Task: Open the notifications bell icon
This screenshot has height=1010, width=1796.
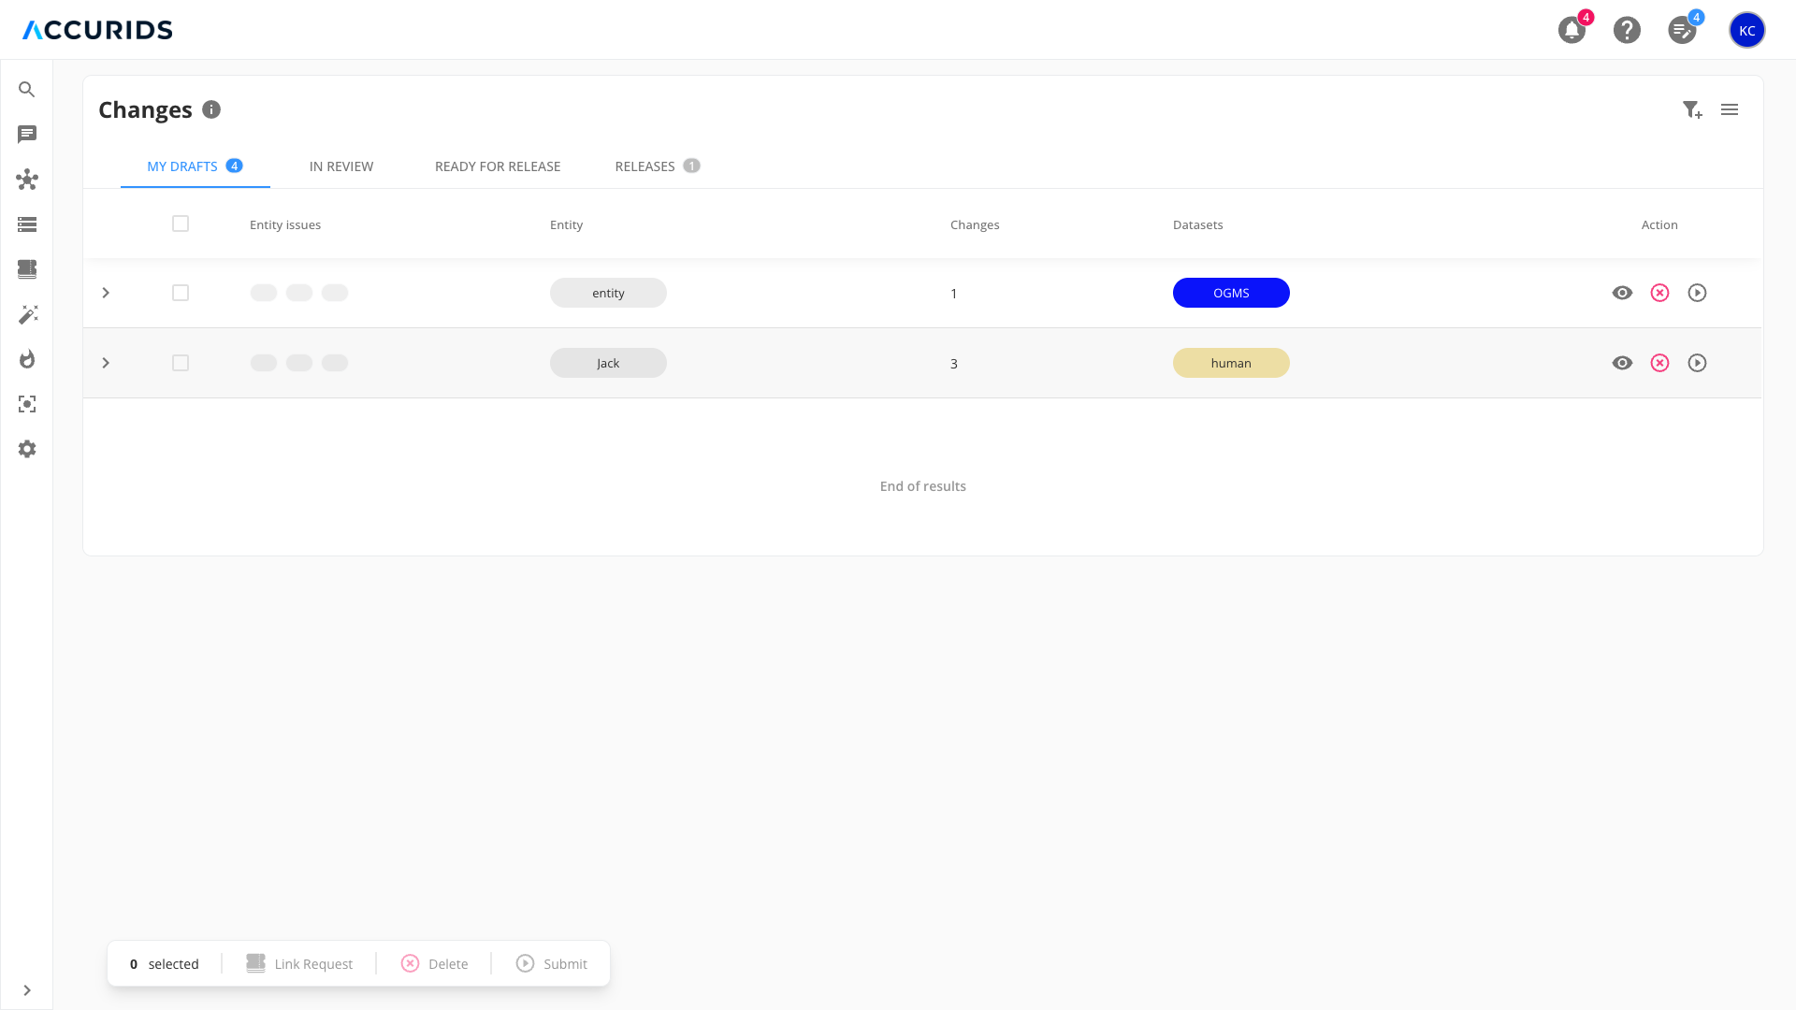Action: tap(1571, 30)
